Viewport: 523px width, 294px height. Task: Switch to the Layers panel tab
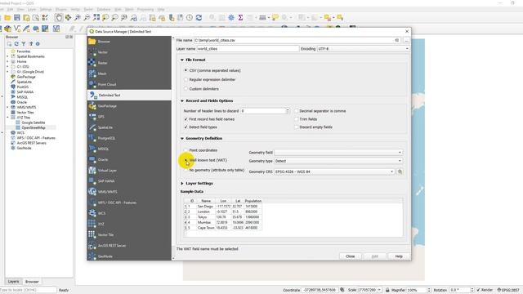pyautogui.click(x=13, y=282)
